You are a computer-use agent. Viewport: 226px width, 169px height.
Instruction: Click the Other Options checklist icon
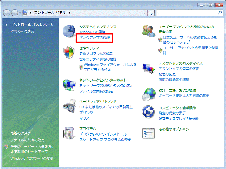[148, 133]
